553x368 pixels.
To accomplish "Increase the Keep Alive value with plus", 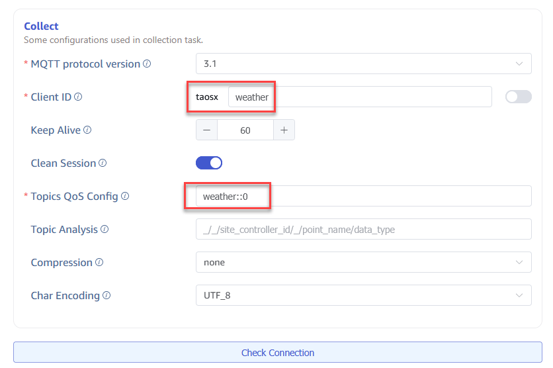I will click(284, 130).
